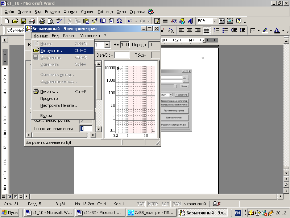The height and width of the screenshot is (218, 290).
Task: Click the Print icon in Word toolbar
Action: (42, 21)
